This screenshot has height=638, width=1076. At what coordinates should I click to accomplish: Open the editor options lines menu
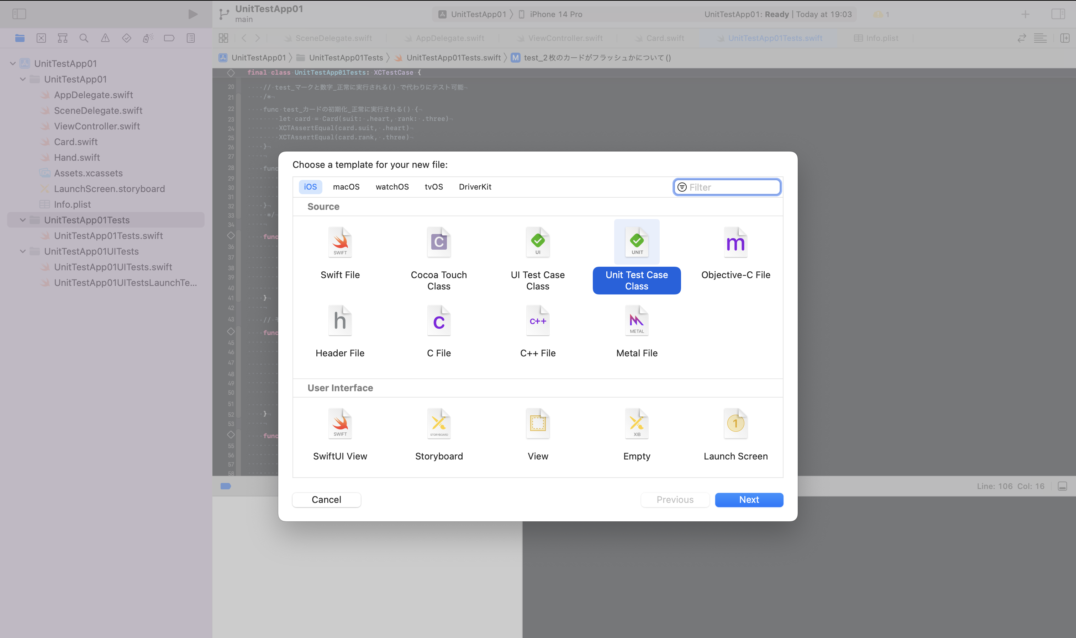click(1040, 38)
